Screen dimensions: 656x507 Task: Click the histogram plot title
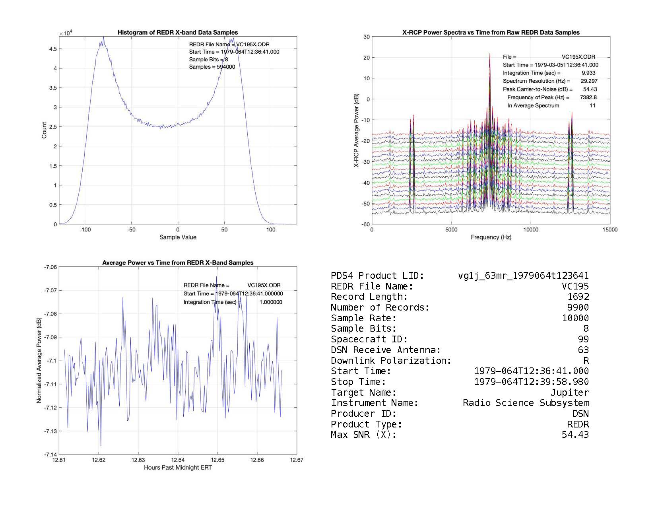tap(178, 33)
